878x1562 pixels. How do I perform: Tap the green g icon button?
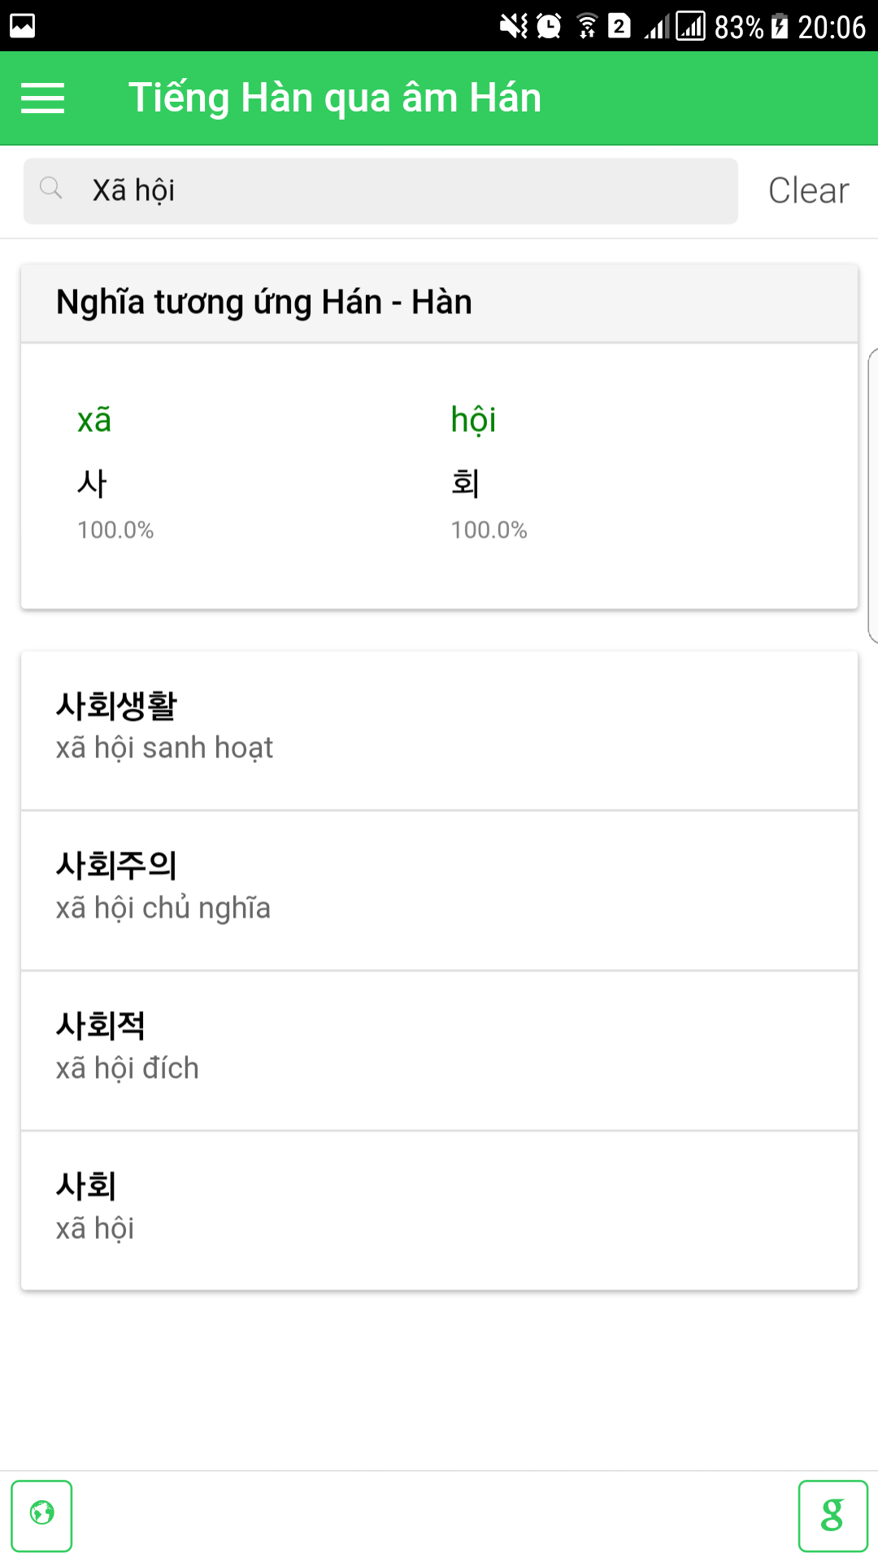(832, 1516)
